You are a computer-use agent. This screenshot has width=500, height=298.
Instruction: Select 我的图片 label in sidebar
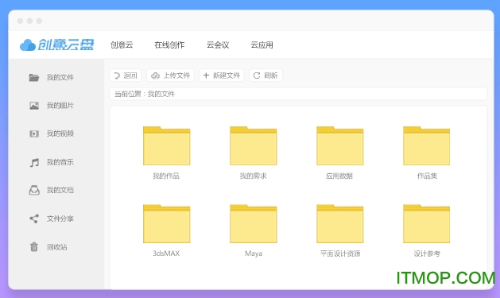[x=60, y=106]
